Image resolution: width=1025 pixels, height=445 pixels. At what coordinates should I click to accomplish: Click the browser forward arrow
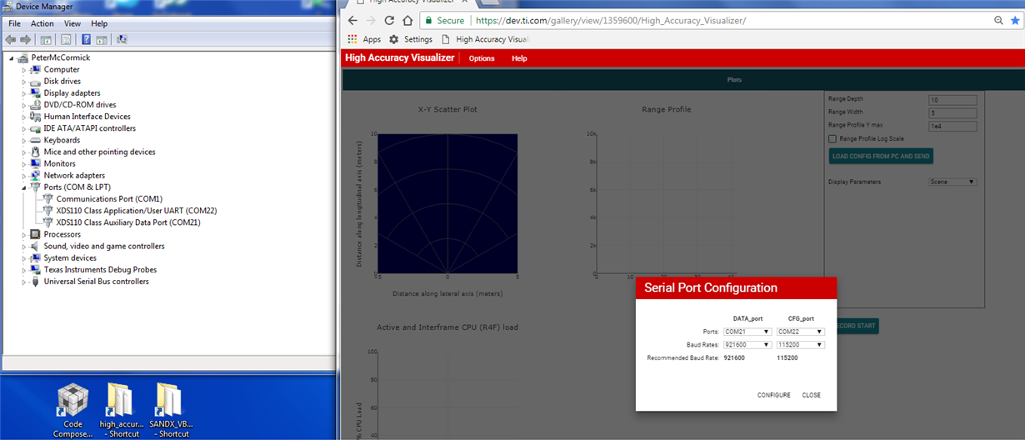(x=371, y=20)
